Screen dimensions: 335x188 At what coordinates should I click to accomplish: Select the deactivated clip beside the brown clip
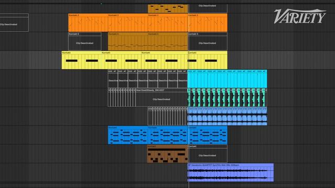click(208, 154)
